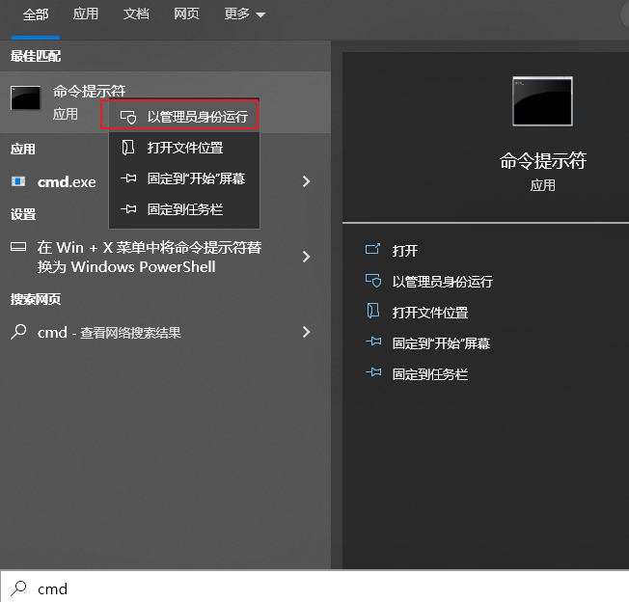Click the cmd.exe result icon
Viewport: 629px width, 602px height.
(18, 181)
